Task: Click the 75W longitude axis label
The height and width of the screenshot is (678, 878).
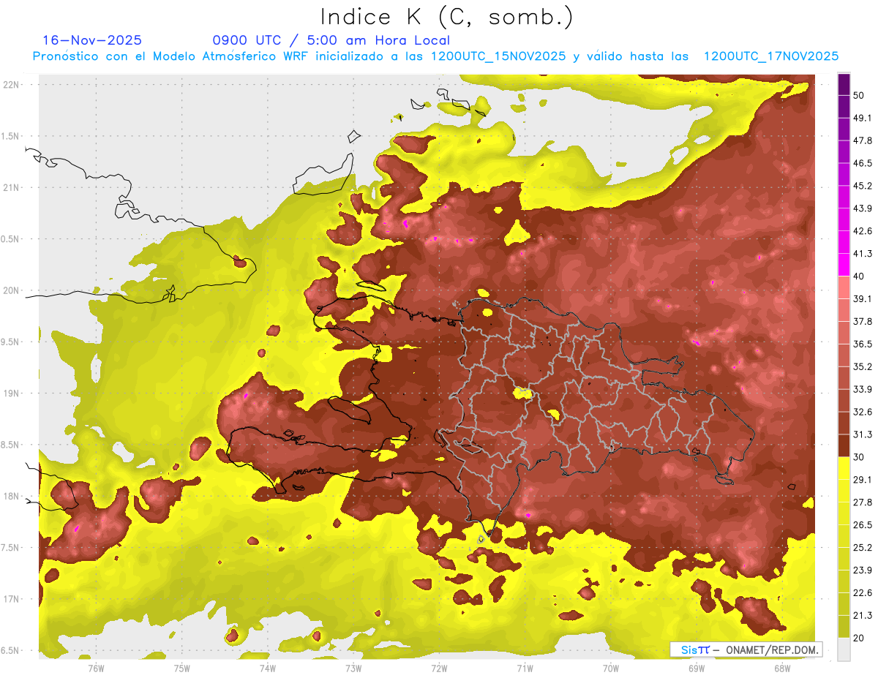Action: (x=182, y=668)
